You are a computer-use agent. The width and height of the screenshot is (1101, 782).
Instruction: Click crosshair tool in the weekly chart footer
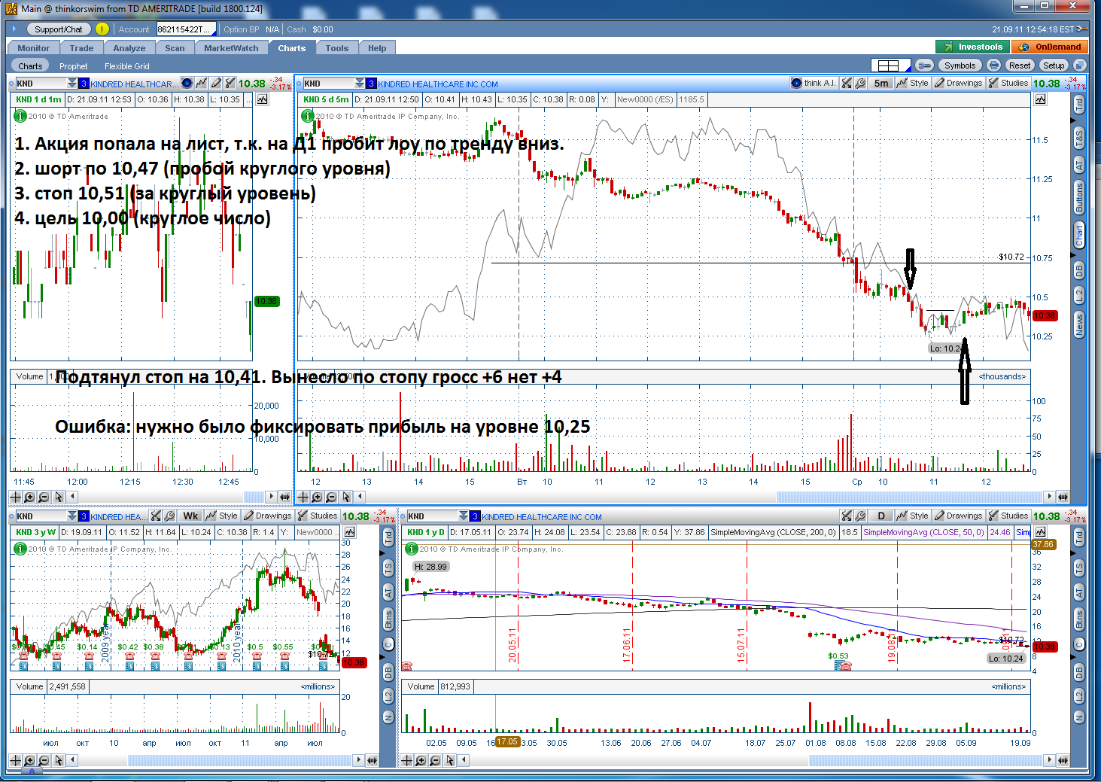click(15, 760)
